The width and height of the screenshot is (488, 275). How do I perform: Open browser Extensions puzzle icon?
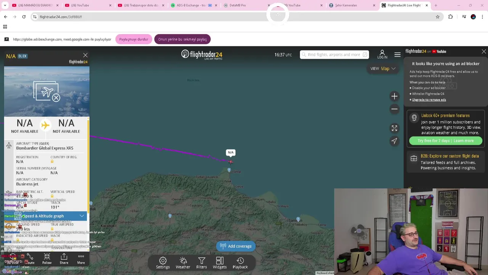pos(451,17)
